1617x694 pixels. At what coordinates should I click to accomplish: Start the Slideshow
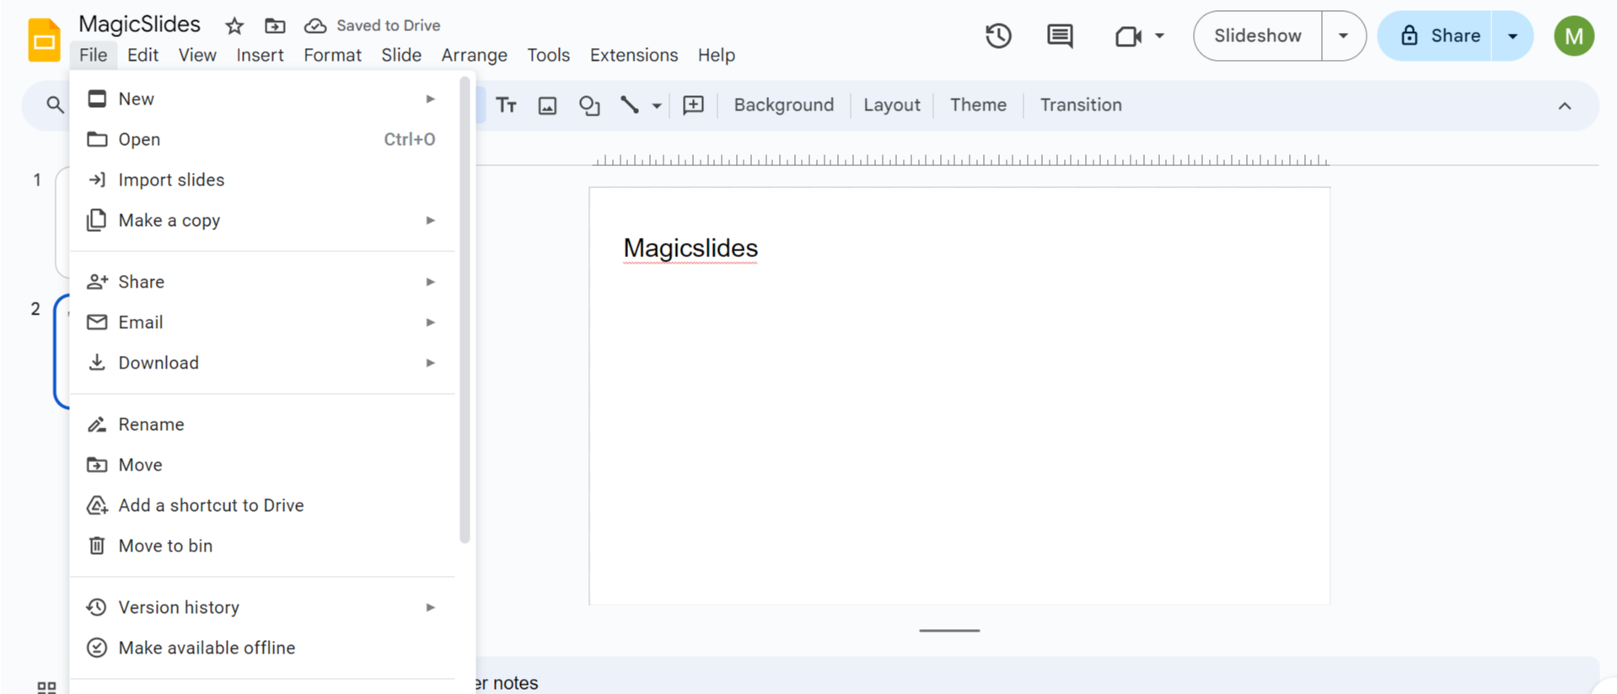click(1257, 36)
